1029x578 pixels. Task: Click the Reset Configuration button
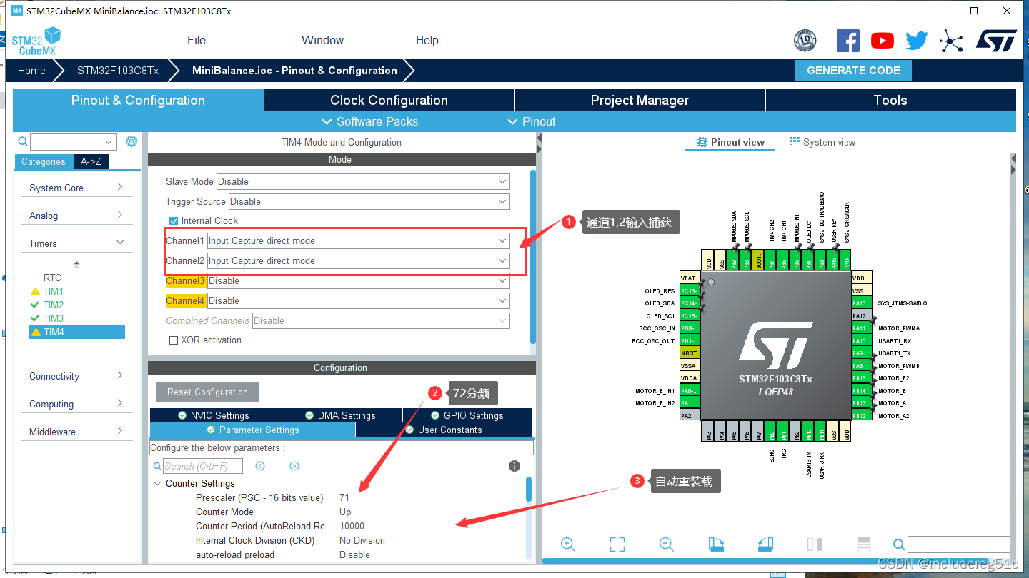tap(207, 392)
